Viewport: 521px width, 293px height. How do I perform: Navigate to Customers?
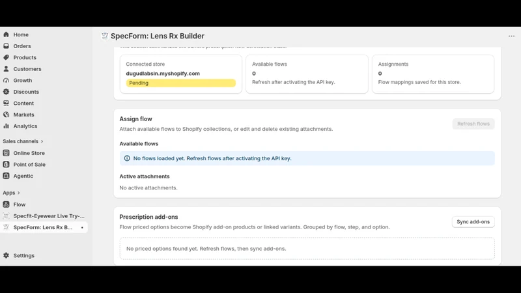tap(27, 69)
